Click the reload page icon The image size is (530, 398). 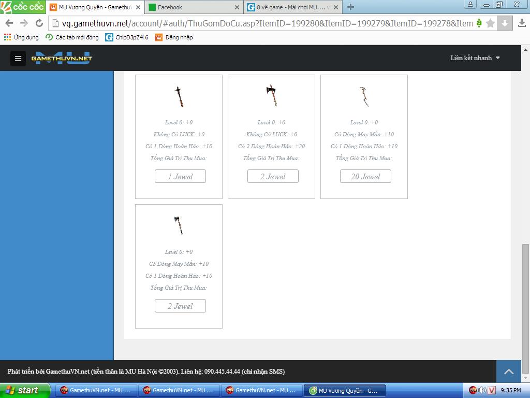pyautogui.click(x=39, y=23)
